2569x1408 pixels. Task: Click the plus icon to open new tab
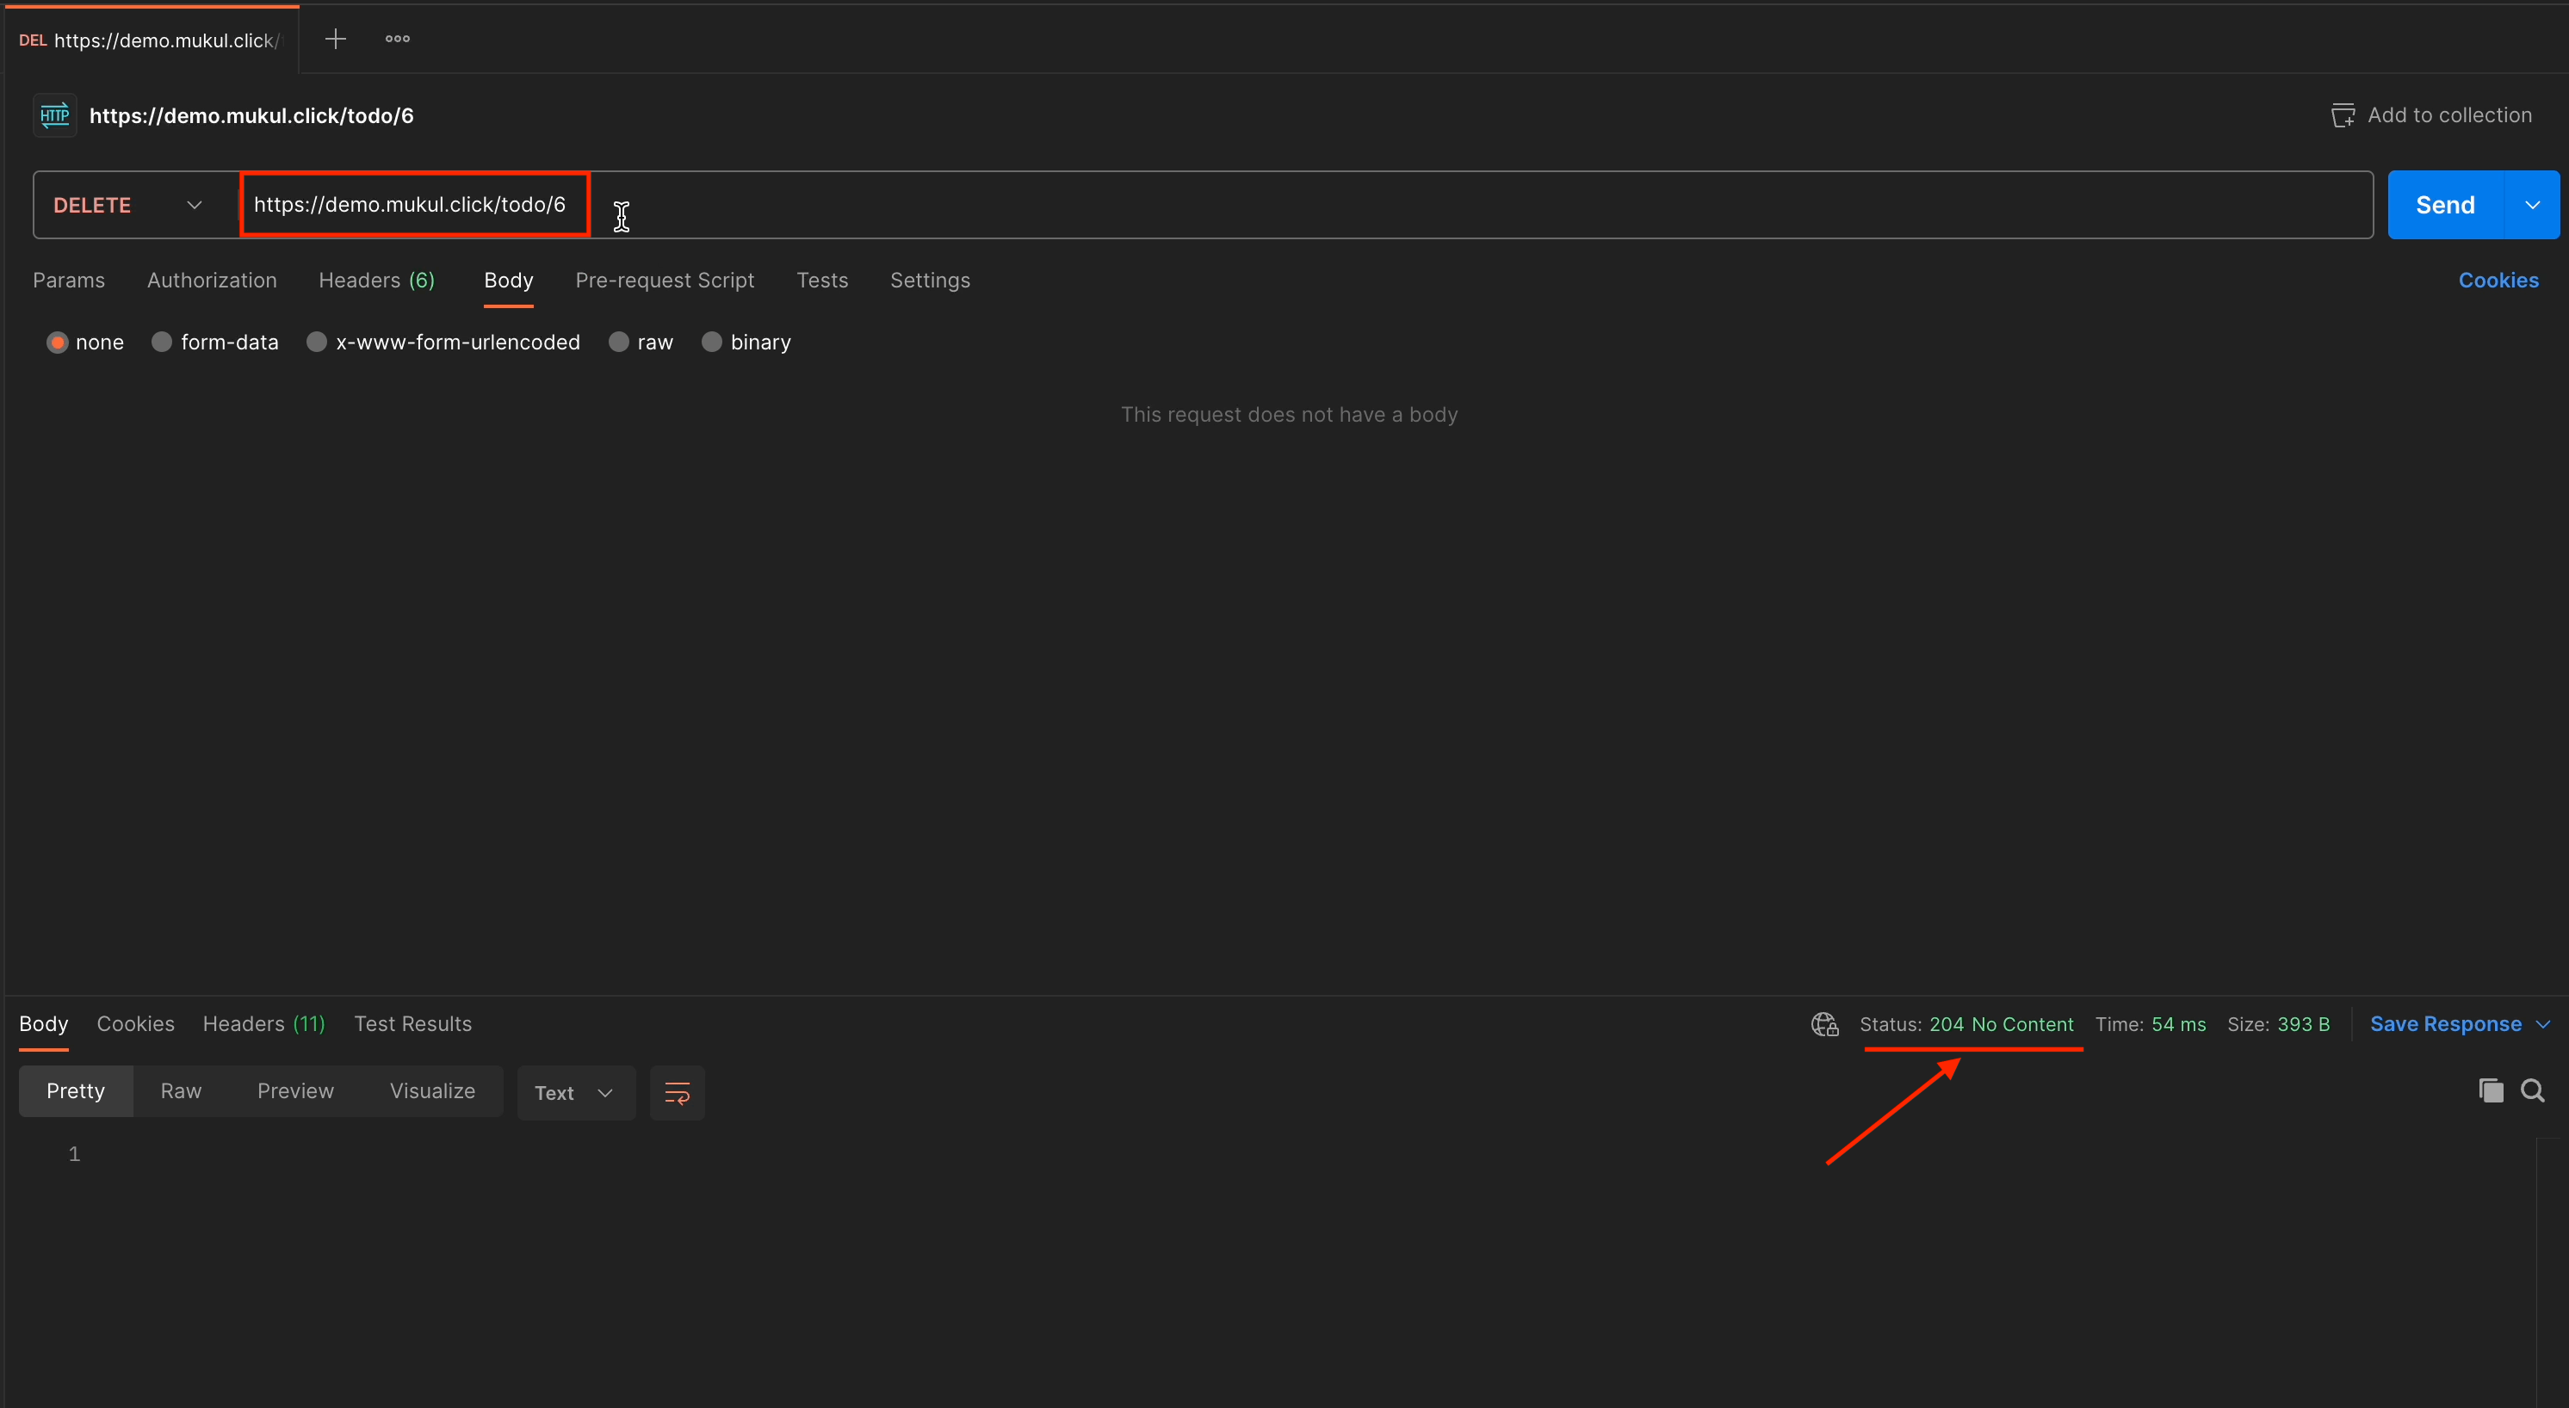pos(335,39)
